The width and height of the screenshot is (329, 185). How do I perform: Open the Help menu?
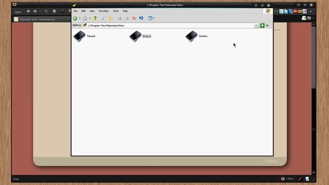[x=125, y=11]
